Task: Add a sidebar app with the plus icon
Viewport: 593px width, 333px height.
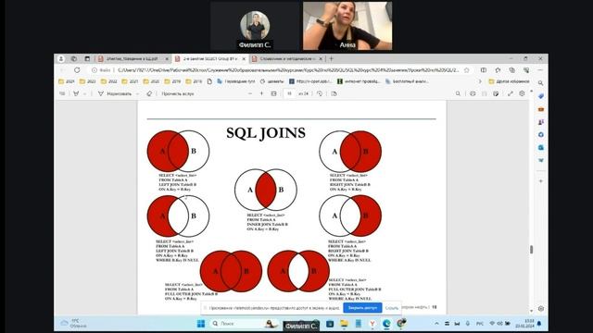Action: [541, 181]
